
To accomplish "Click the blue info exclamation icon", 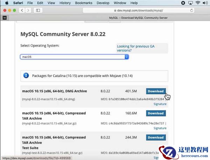I will (26, 75).
